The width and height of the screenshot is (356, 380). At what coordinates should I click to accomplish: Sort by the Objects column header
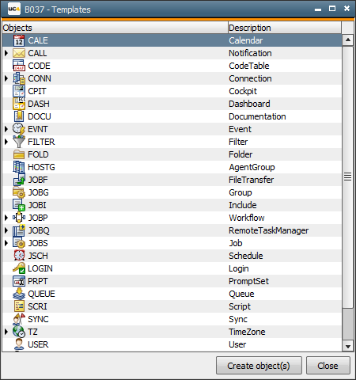tap(115, 28)
